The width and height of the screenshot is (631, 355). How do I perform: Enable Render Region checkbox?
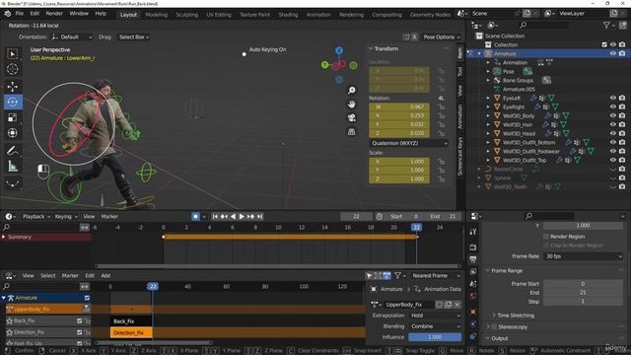tap(546, 237)
